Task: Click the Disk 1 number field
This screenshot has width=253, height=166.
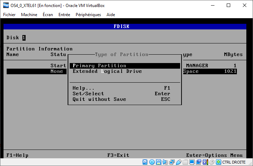Action: click(x=24, y=38)
